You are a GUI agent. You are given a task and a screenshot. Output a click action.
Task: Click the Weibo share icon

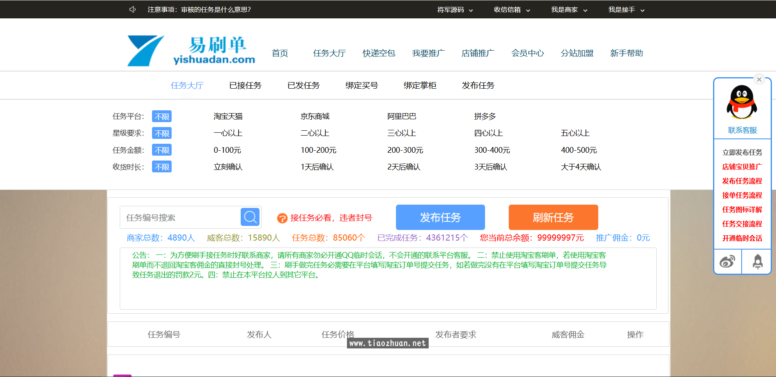point(727,261)
